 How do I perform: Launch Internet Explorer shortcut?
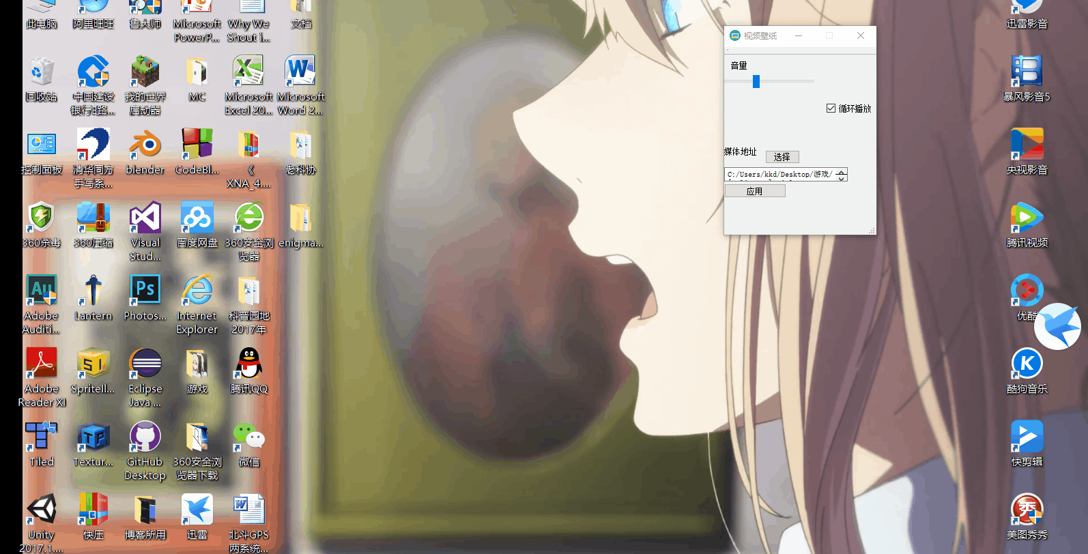pyautogui.click(x=197, y=290)
